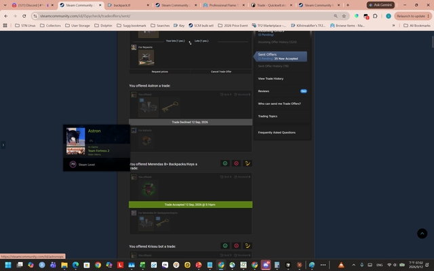Open the Reviews section
Screen dimensions: 434x271
click(264, 91)
